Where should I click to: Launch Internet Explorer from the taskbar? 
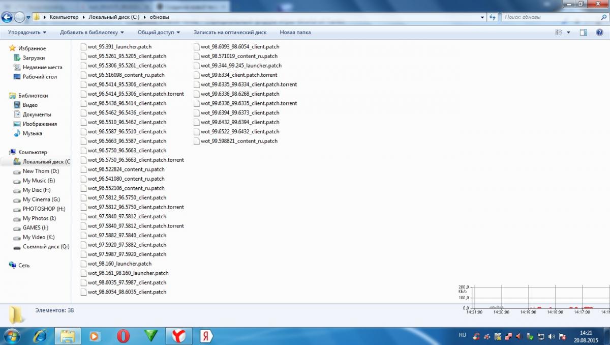coord(40,336)
